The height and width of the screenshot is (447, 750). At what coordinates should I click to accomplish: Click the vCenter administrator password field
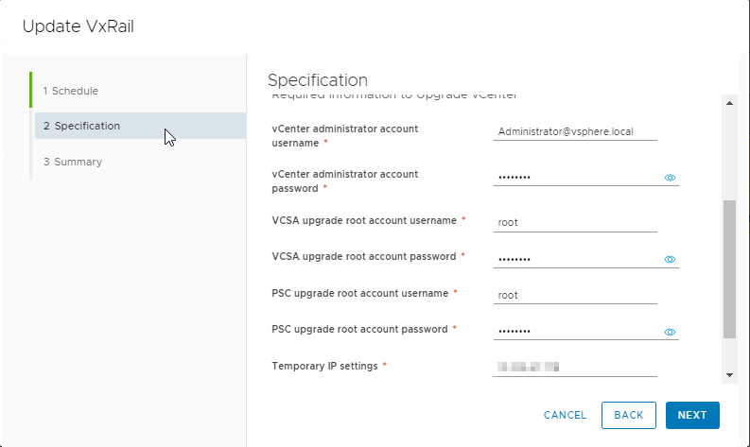575,177
